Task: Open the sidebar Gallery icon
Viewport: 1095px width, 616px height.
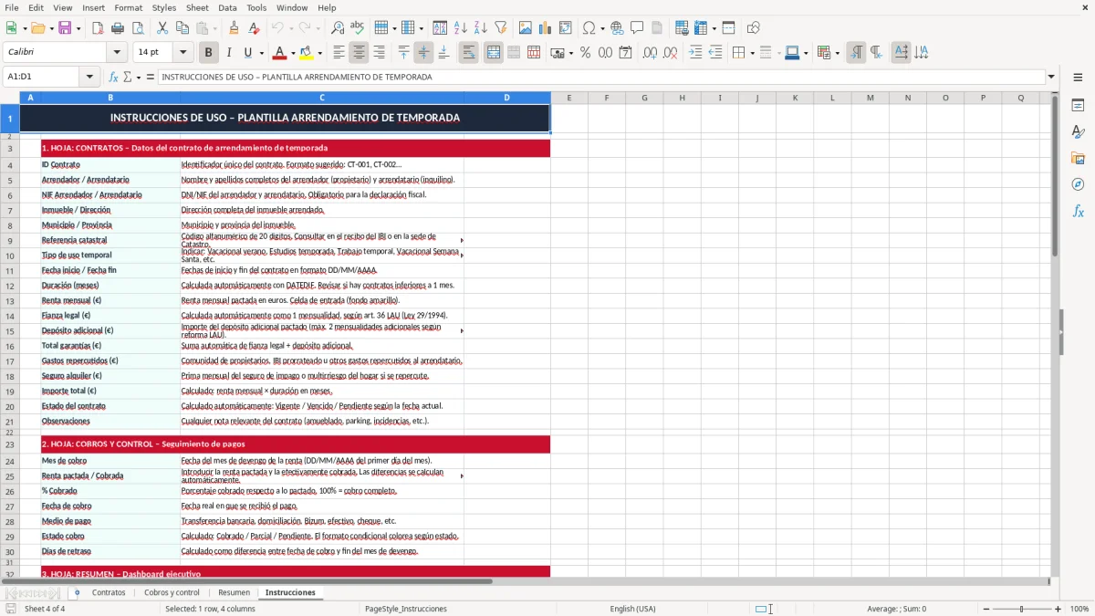Action: tap(1078, 159)
